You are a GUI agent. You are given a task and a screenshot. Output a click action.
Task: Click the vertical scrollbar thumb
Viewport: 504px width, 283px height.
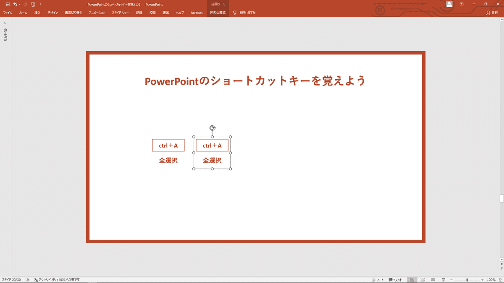pos(501,198)
